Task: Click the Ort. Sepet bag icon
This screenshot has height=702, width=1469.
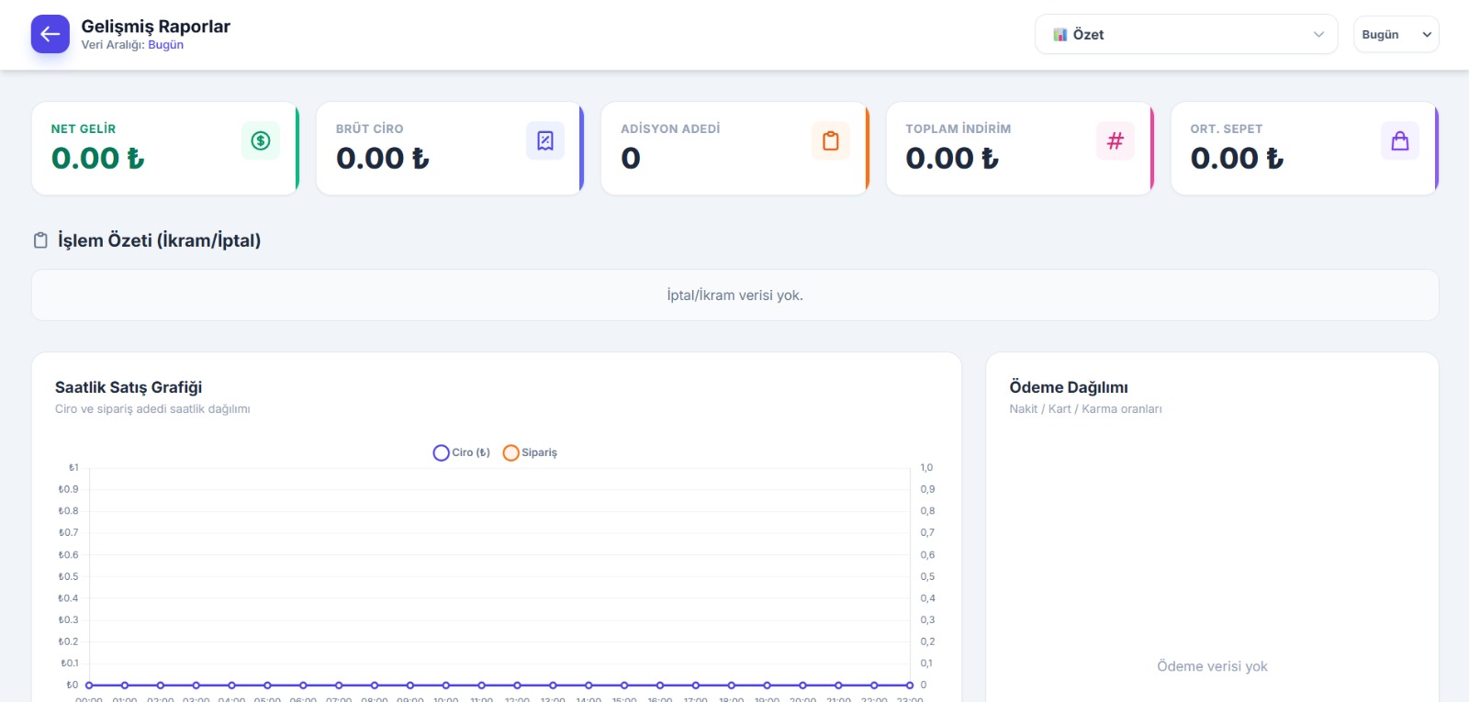Action: 1400,140
